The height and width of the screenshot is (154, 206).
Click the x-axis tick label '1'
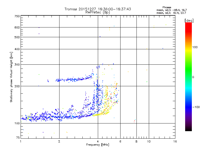tap(21, 141)
